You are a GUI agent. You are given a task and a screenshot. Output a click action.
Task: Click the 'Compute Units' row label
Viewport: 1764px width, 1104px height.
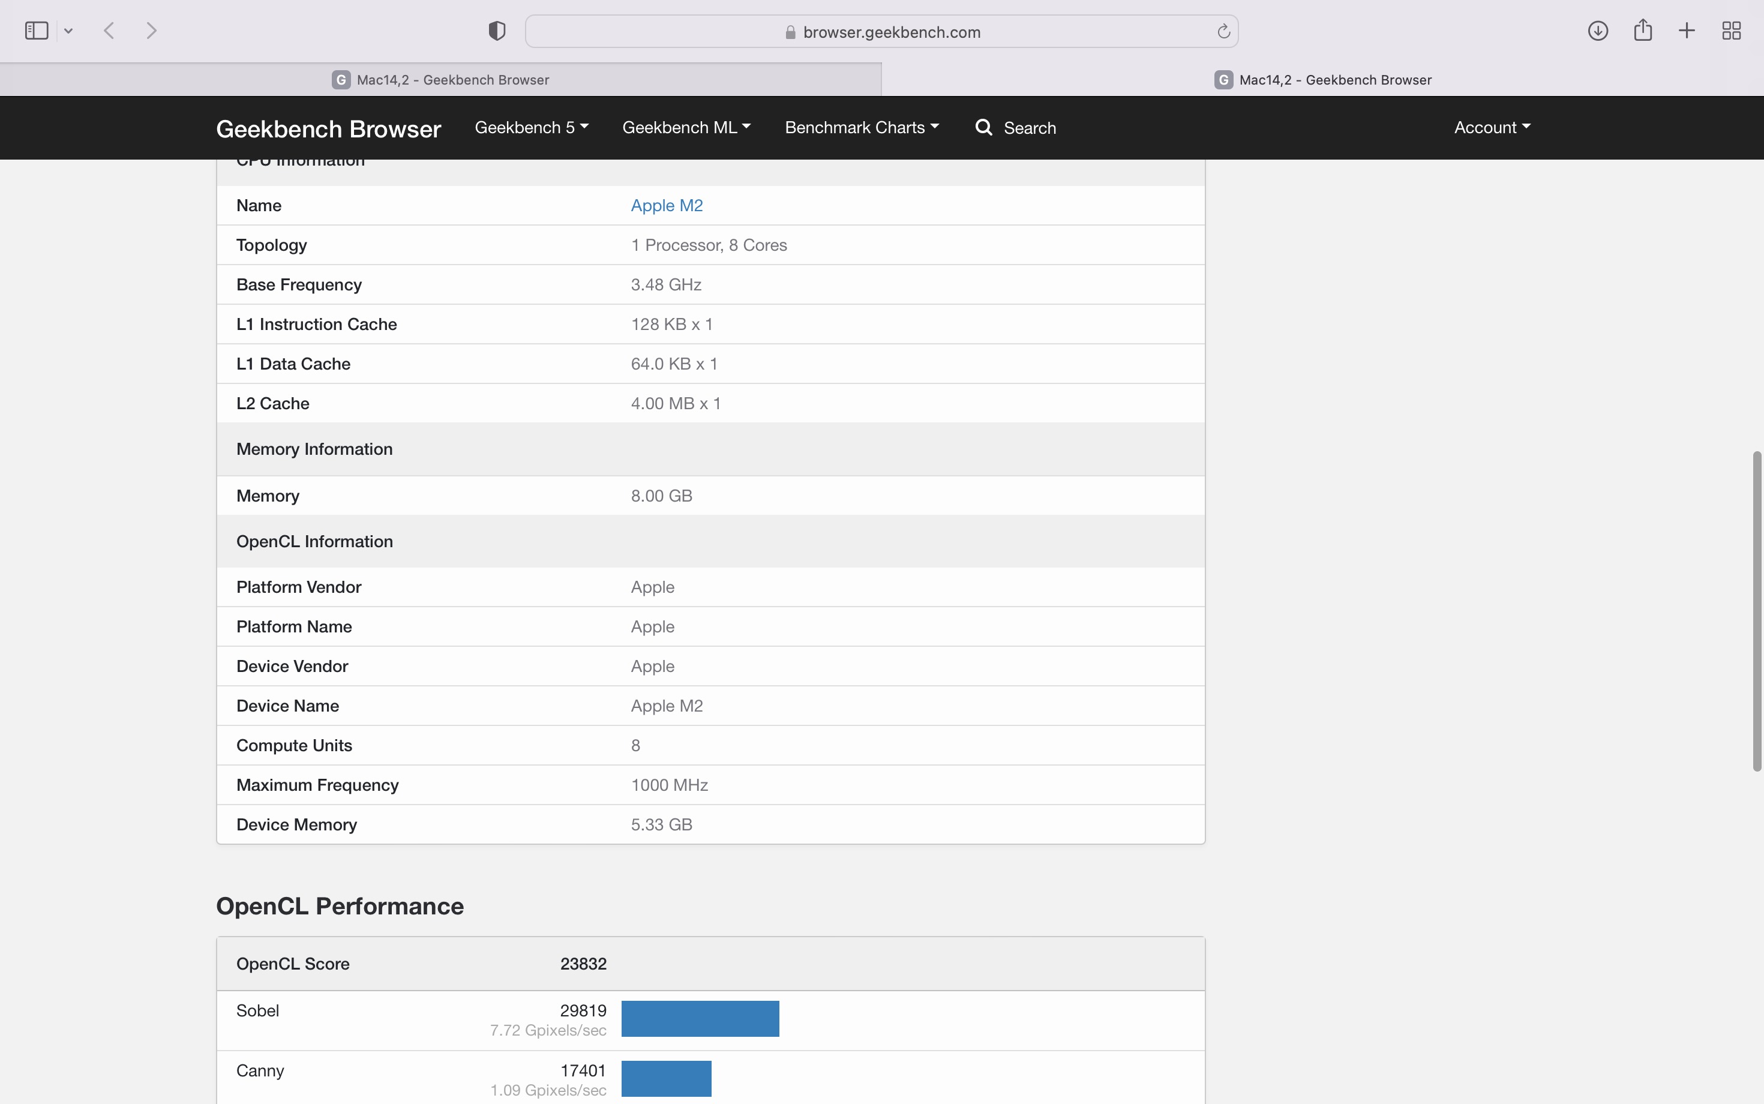point(293,745)
